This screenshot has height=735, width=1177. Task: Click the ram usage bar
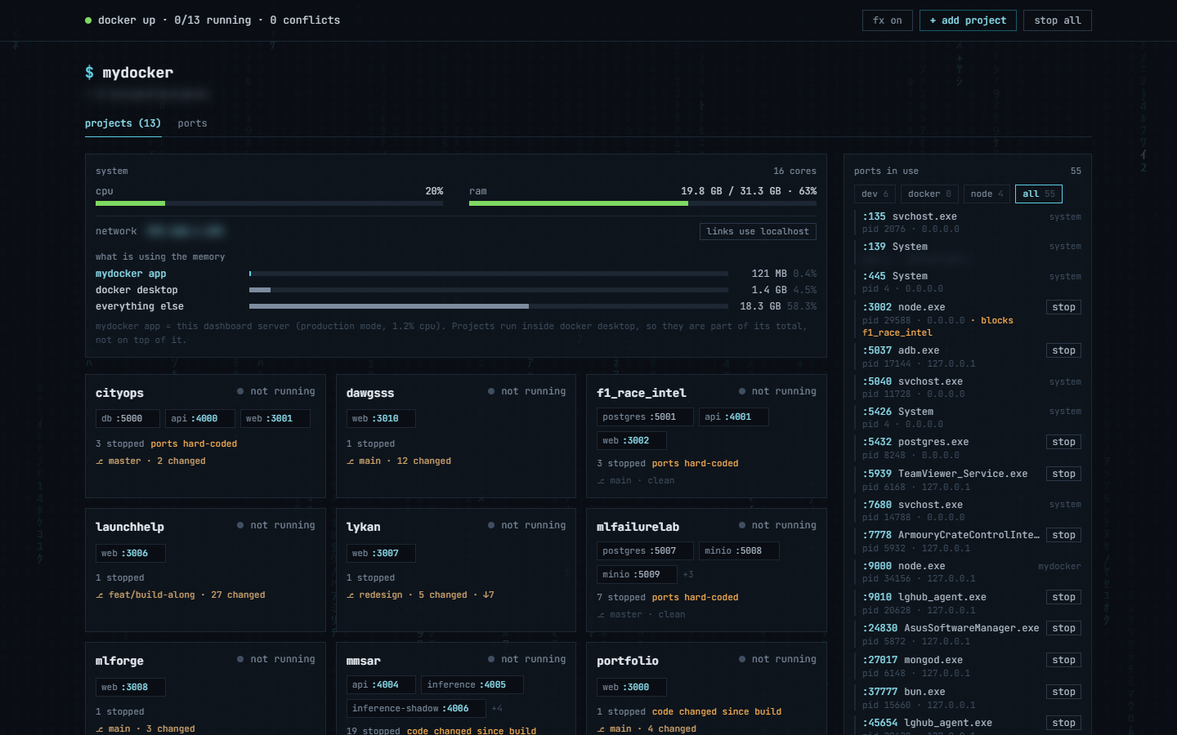[x=642, y=203]
